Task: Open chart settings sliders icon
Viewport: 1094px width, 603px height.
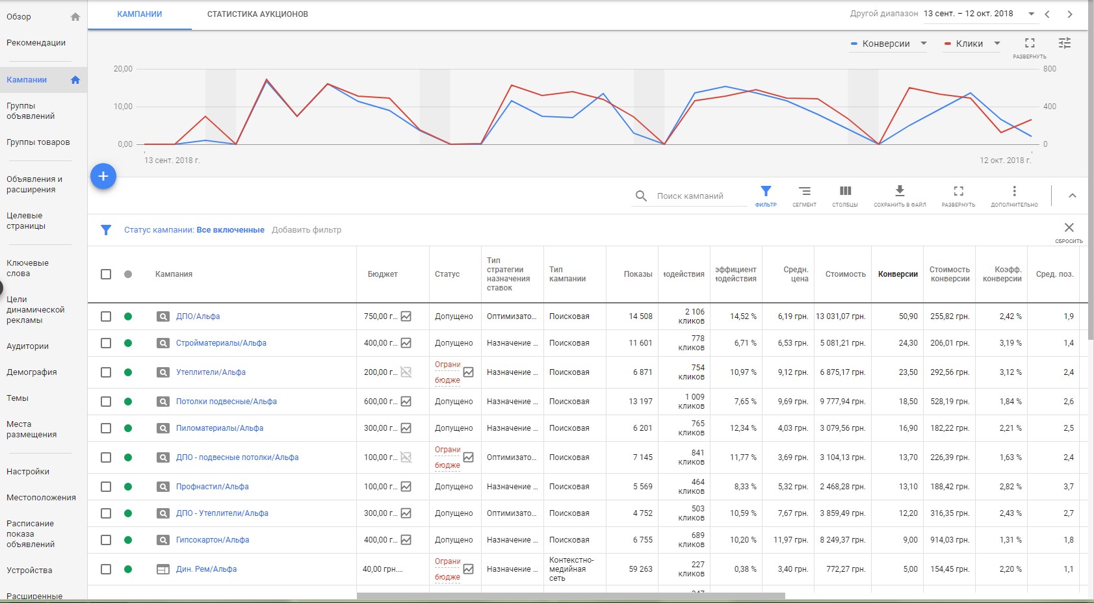Action: tap(1065, 43)
